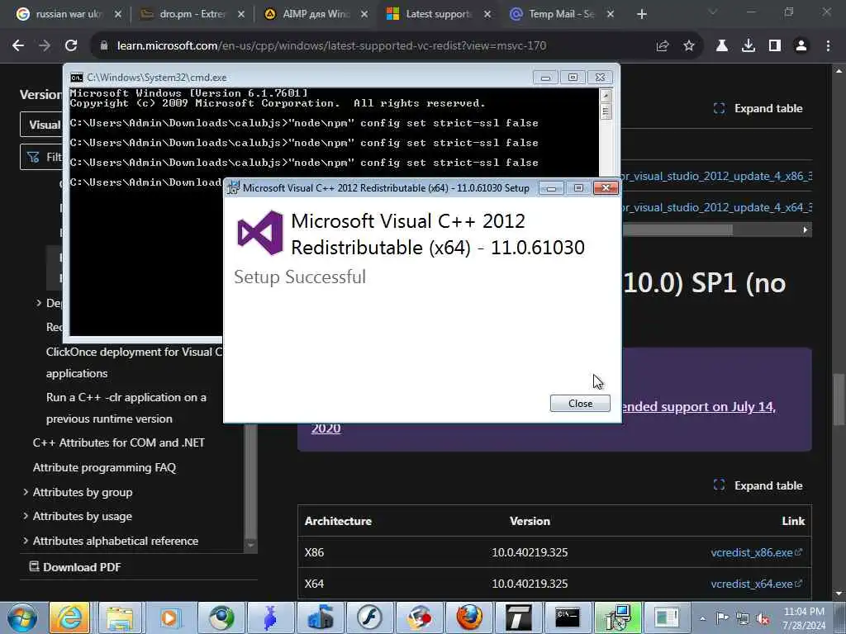Open the Action Center flag icon
This screenshot has width=846, height=634.
pyautogui.click(x=722, y=619)
